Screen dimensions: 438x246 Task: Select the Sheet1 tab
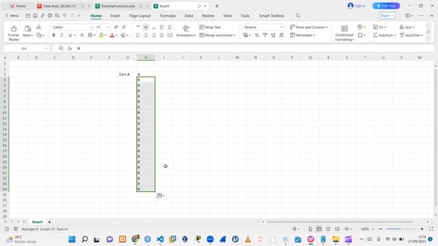pyautogui.click(x=38, y=222)
